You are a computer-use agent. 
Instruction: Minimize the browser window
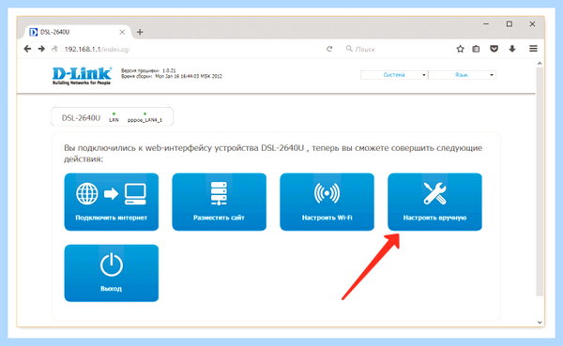pos(486,24)
